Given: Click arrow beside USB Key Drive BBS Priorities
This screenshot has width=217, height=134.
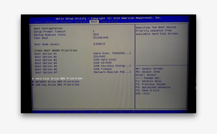Looking at the screenshot, I should [x=33, y=85].
